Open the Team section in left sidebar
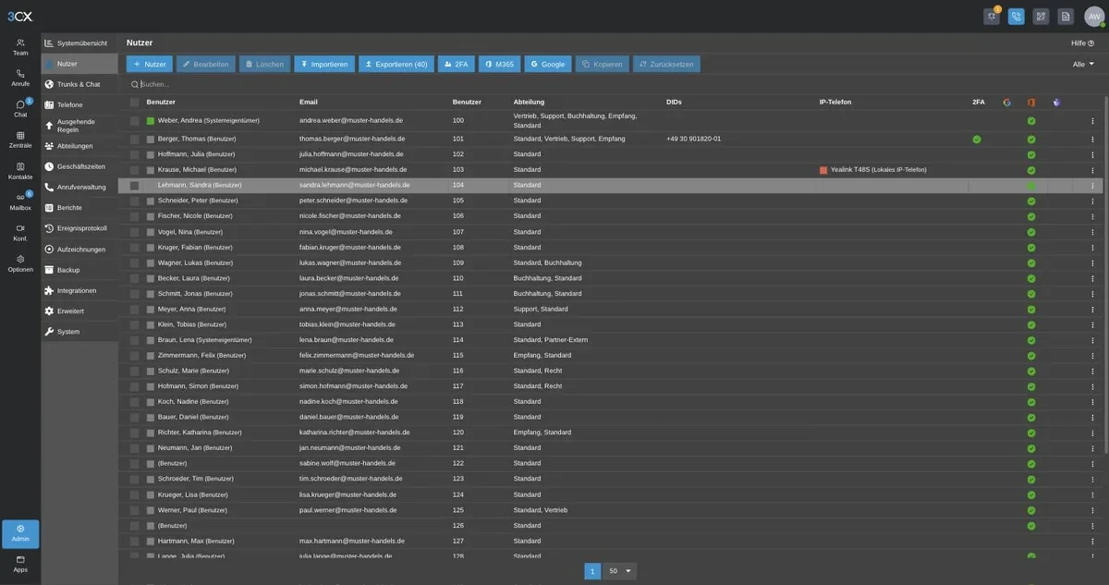 (x=20, y=46)
